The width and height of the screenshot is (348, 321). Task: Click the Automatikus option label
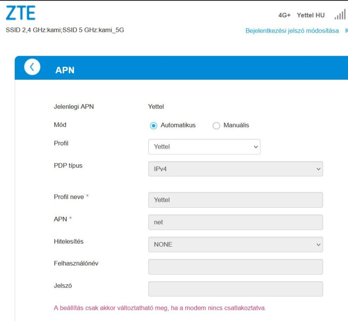tap(178, 125)
